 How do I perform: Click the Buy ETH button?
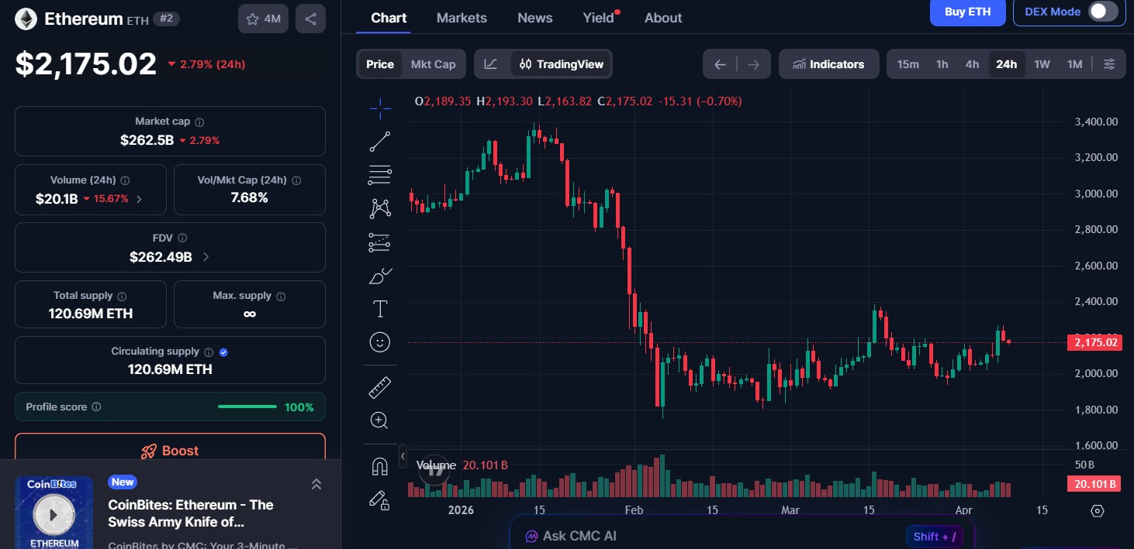pos(967,12)
